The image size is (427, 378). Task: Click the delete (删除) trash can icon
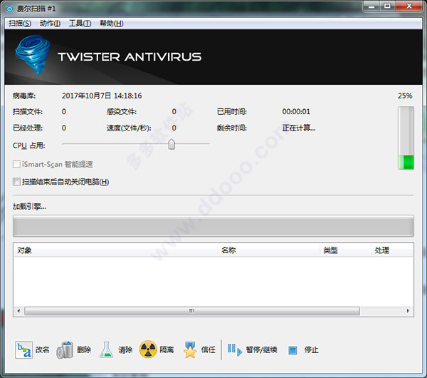point(65,349)
